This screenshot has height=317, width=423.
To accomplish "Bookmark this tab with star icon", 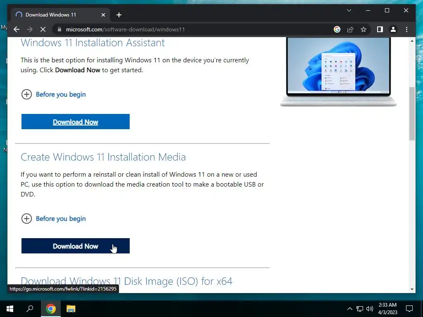I will (x=364, y=29).
